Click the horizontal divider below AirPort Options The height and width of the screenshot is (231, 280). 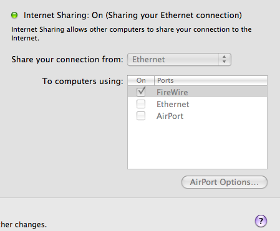[140, 197]
